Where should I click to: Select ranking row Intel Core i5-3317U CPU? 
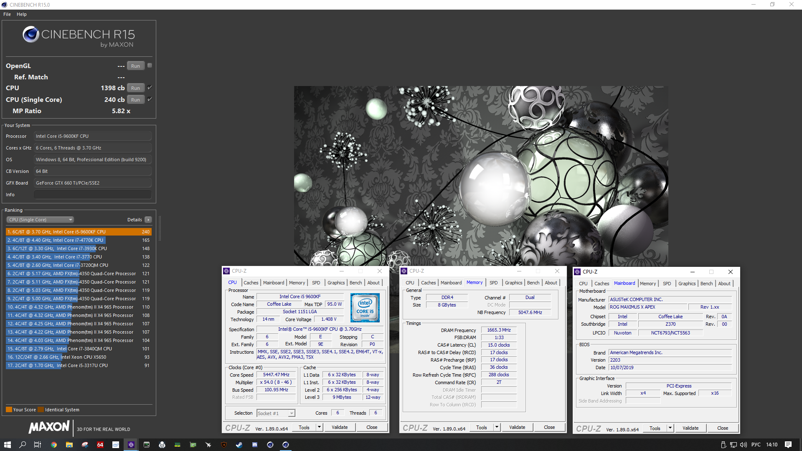coord(79,365)
